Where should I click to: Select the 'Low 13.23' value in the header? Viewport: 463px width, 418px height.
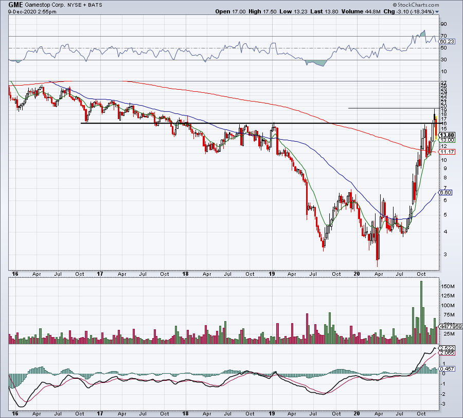tap(293, 11)
